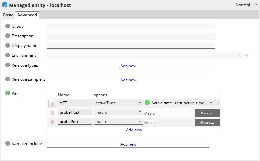Image resolution: width=260 pixels, height=161 pixels.
Task: Delete the probeHost variable row
Action: pos(52,113)
